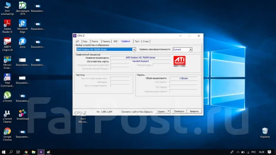Open the Уровень производительности Current dropdown
The height and width of the screenshot is (155, 276).
tap(191, 50)
